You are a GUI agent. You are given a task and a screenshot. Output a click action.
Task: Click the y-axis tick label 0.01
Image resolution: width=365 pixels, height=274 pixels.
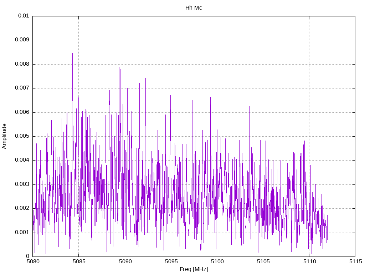24,16
